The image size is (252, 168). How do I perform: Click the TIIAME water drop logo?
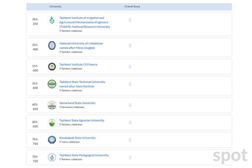(52, 20)
